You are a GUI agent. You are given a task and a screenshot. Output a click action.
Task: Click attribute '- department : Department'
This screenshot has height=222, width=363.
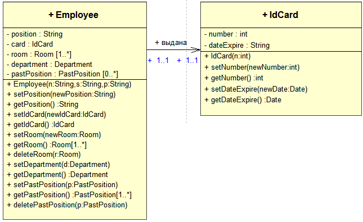50,64
